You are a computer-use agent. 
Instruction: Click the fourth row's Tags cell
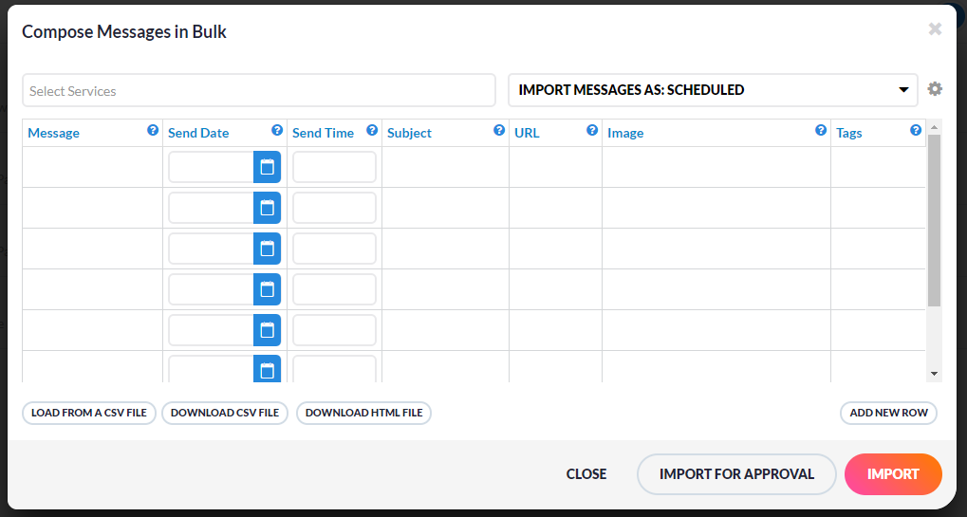click(878, 289)
